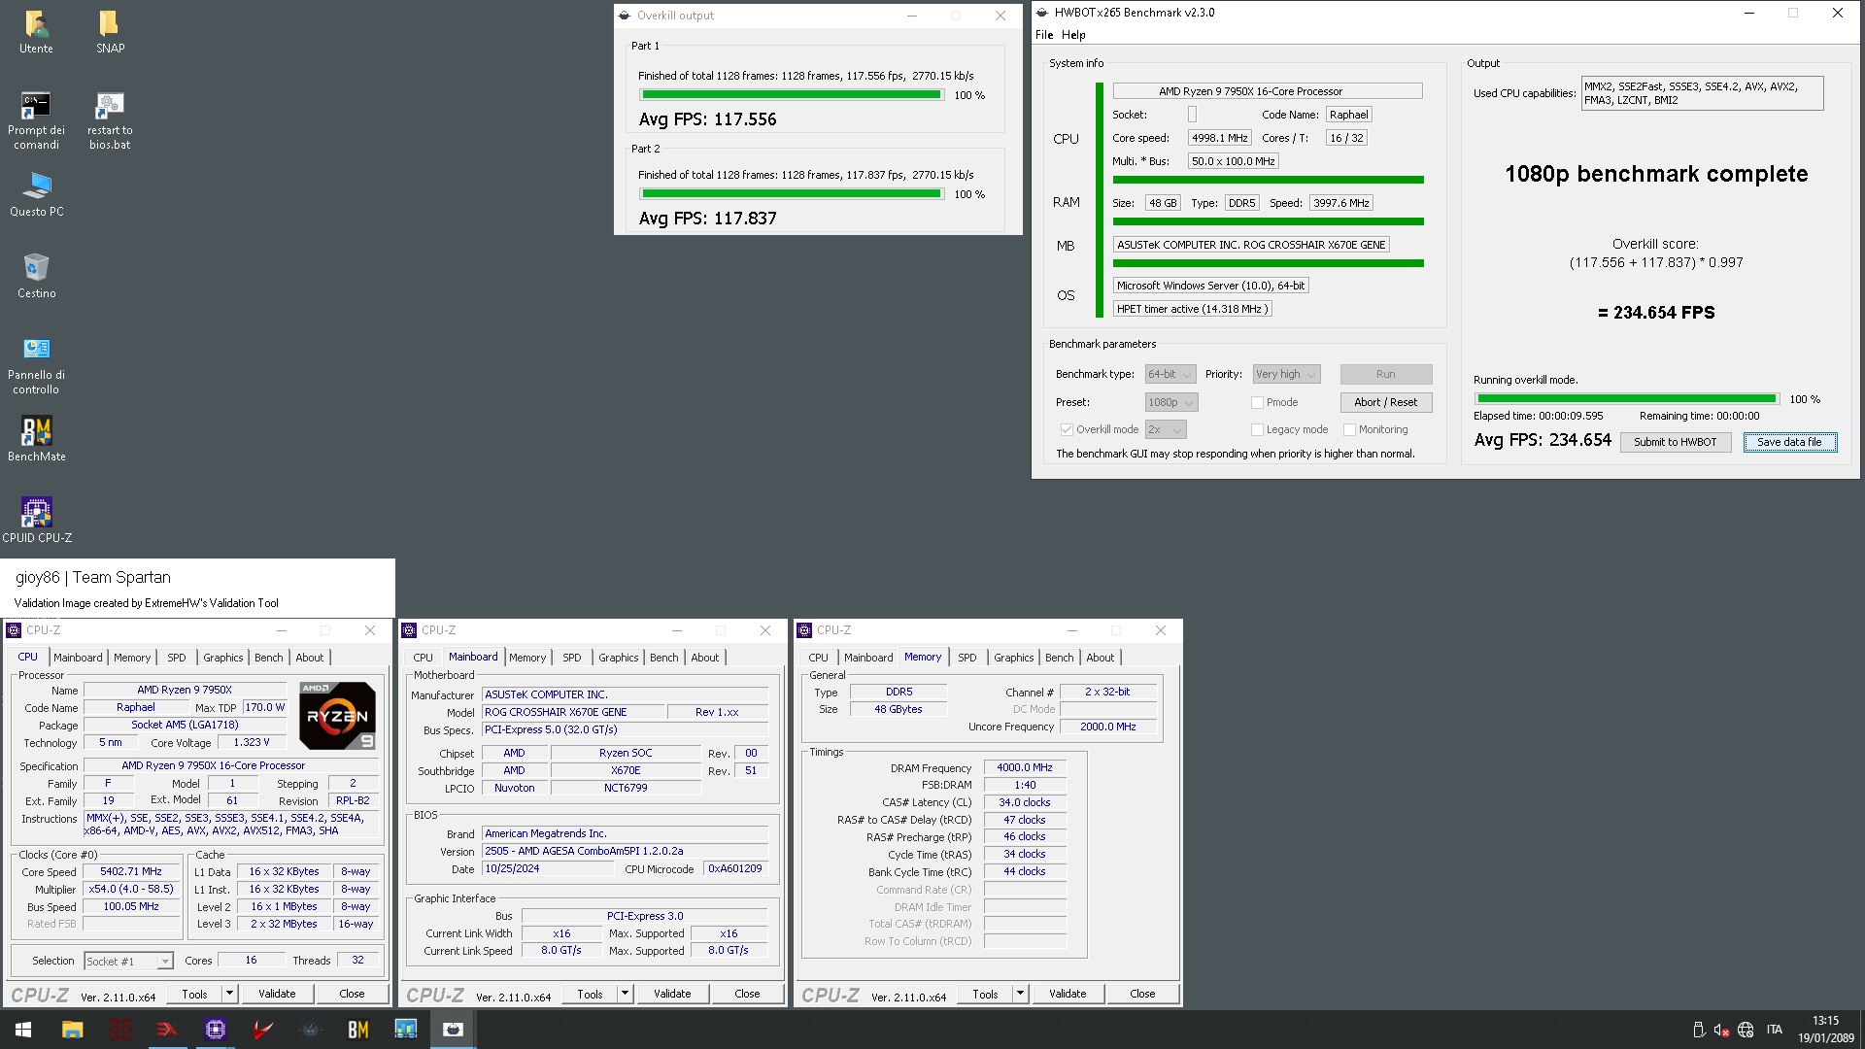Click the Save data file button
The height and width of the screenshot is (1049, 1865).
[1789, 442]
